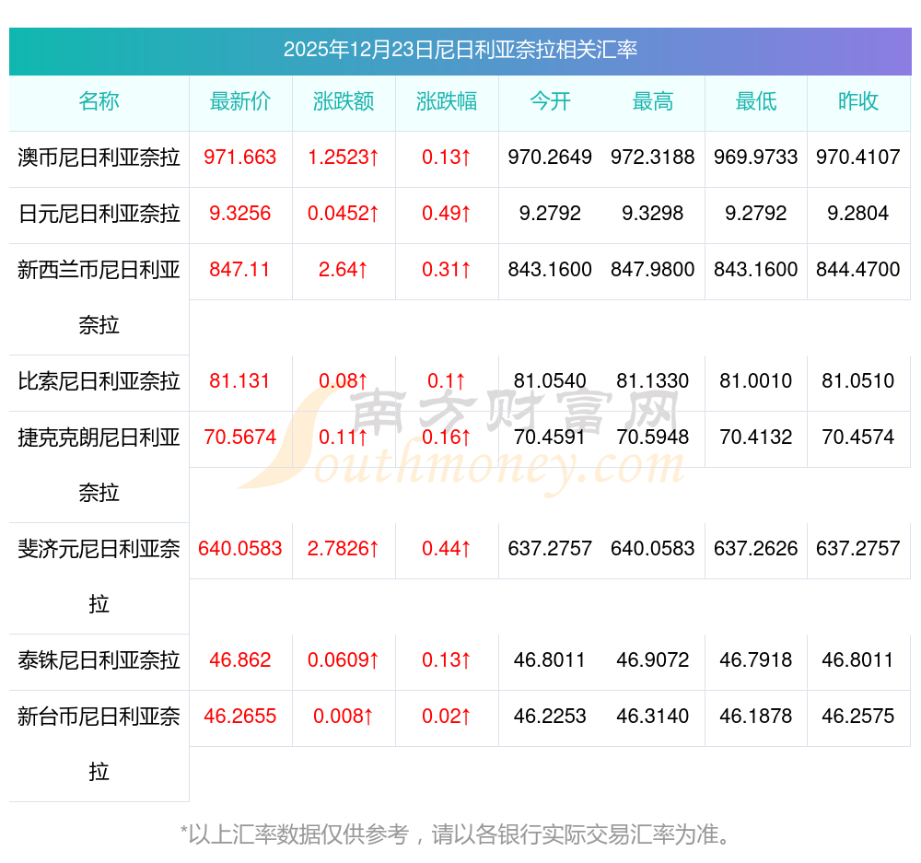The height and width of the screenshot is (863, 921).
Task: Click the 比索尼日利亚奈拉 row name
Action: click(x=99, y=381)
